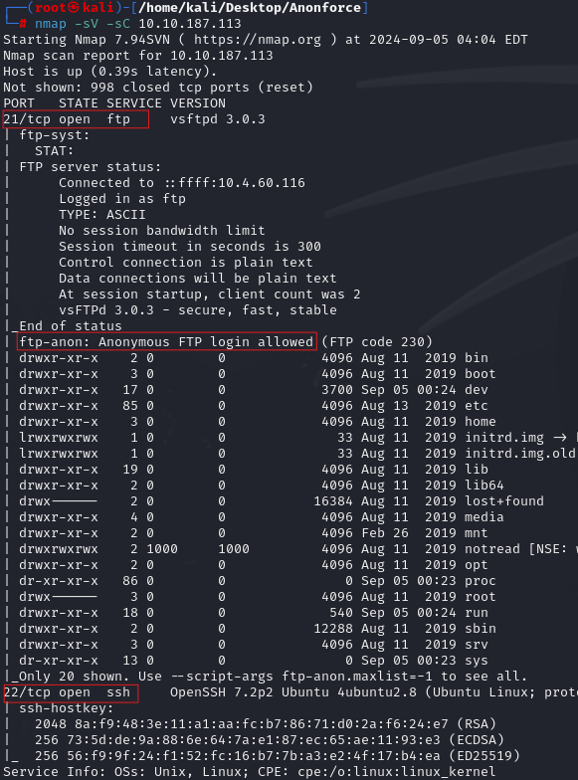The width and height of the screenshot is (578, 780).
Task: Click the highlighted 22/tcp open ssh line
Action: click(71, 692)
